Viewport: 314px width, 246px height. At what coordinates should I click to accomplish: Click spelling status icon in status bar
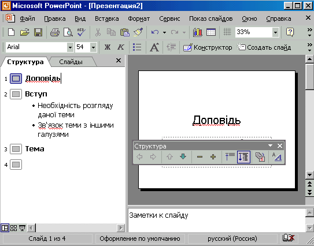[x=289, y=238]
